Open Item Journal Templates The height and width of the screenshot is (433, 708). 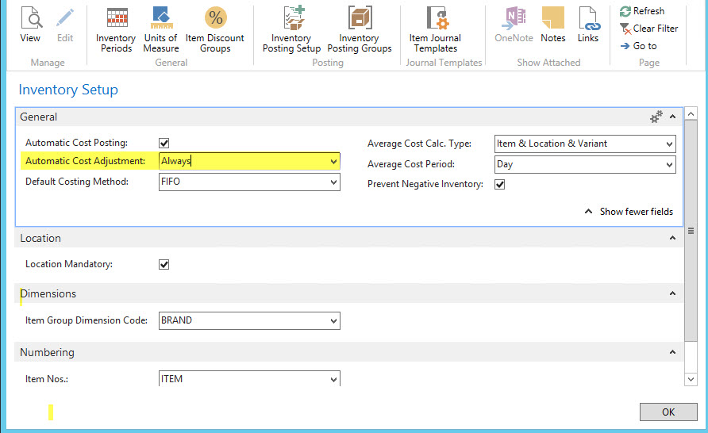pos(435,29)
